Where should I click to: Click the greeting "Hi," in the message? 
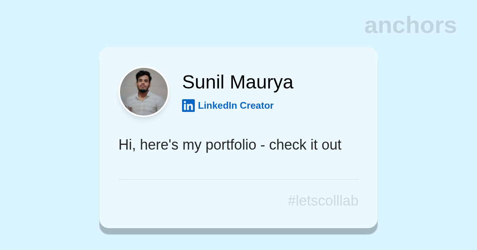pyautogui.click(x=127, y=145)
